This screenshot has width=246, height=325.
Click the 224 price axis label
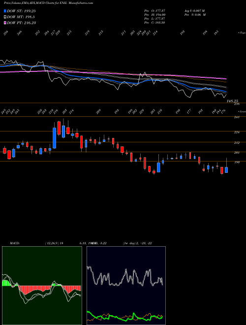237,132
